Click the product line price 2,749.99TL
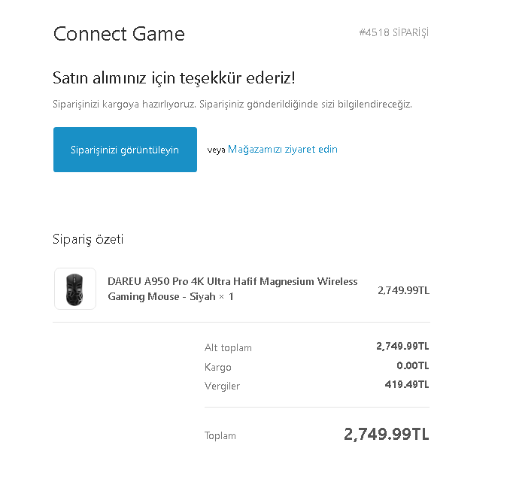This screenshot has width=513, height=488. click(x=403, y=290)
